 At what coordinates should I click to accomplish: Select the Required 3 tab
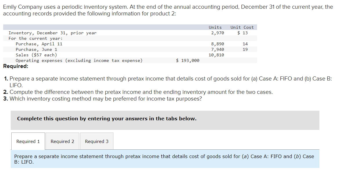pyautogui.click(x=97, y=142)
